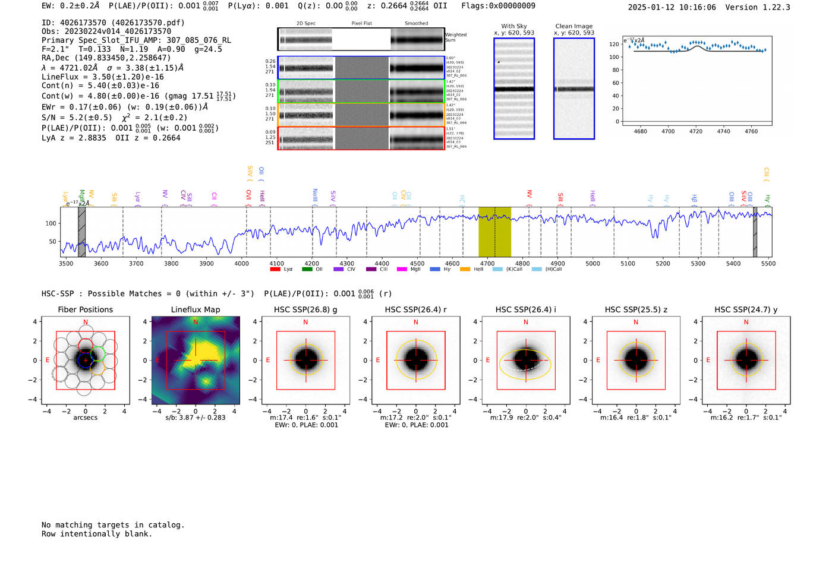Image resolution: width=832 pixels, height=566 pixels.
Task: Click 'm:17.9 re:2.0" s:0.4"' under the i image
Action: [526, 418]
